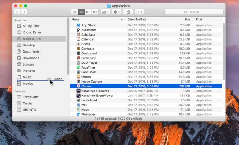
Task: Click the Karabiner-EventViewer app icon
Action: (x=79, y=96)
